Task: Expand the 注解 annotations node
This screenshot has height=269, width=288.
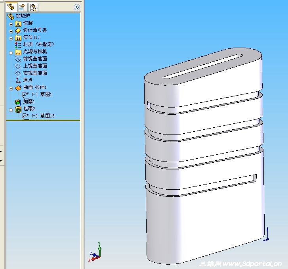Action: coord(11,24)
